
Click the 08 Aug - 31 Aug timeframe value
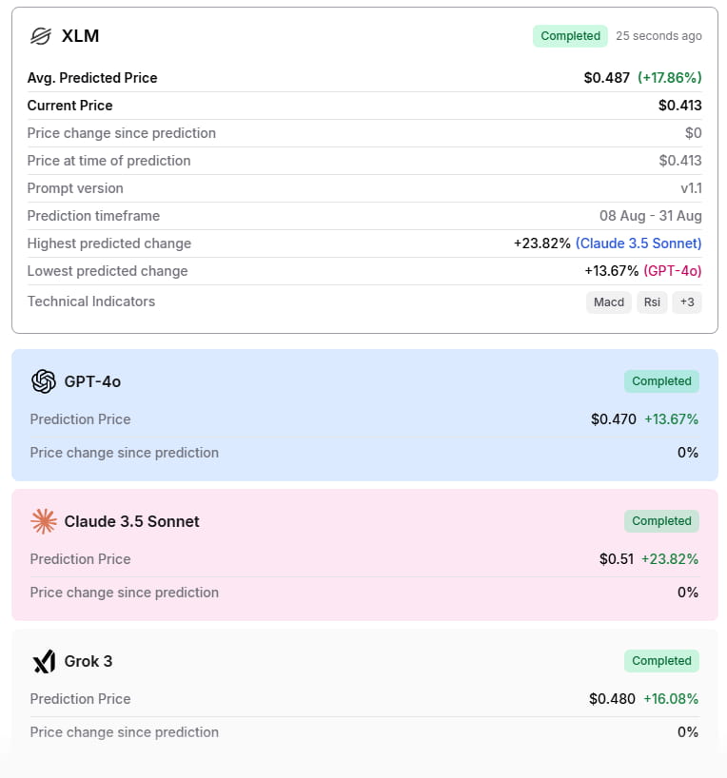tap(651, 216)
